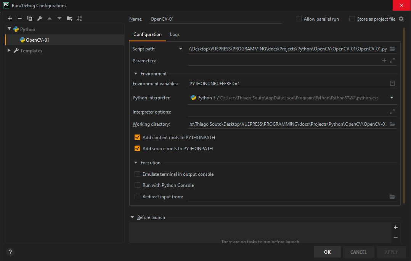411x261 pixels.
Task: Click the right-side vertical scrollbar
Action: 404,116
